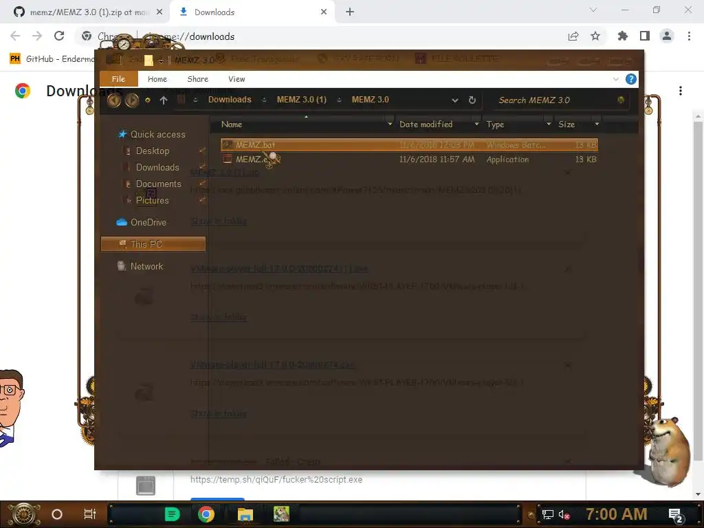This screenshot has height=528, width=704.
Task: Go forward in Chrome
Action: pyautogui.click(x=37, y=36)
